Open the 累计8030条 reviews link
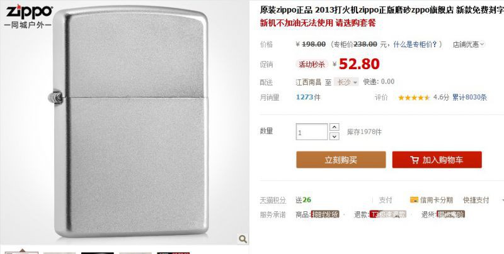 469,97
